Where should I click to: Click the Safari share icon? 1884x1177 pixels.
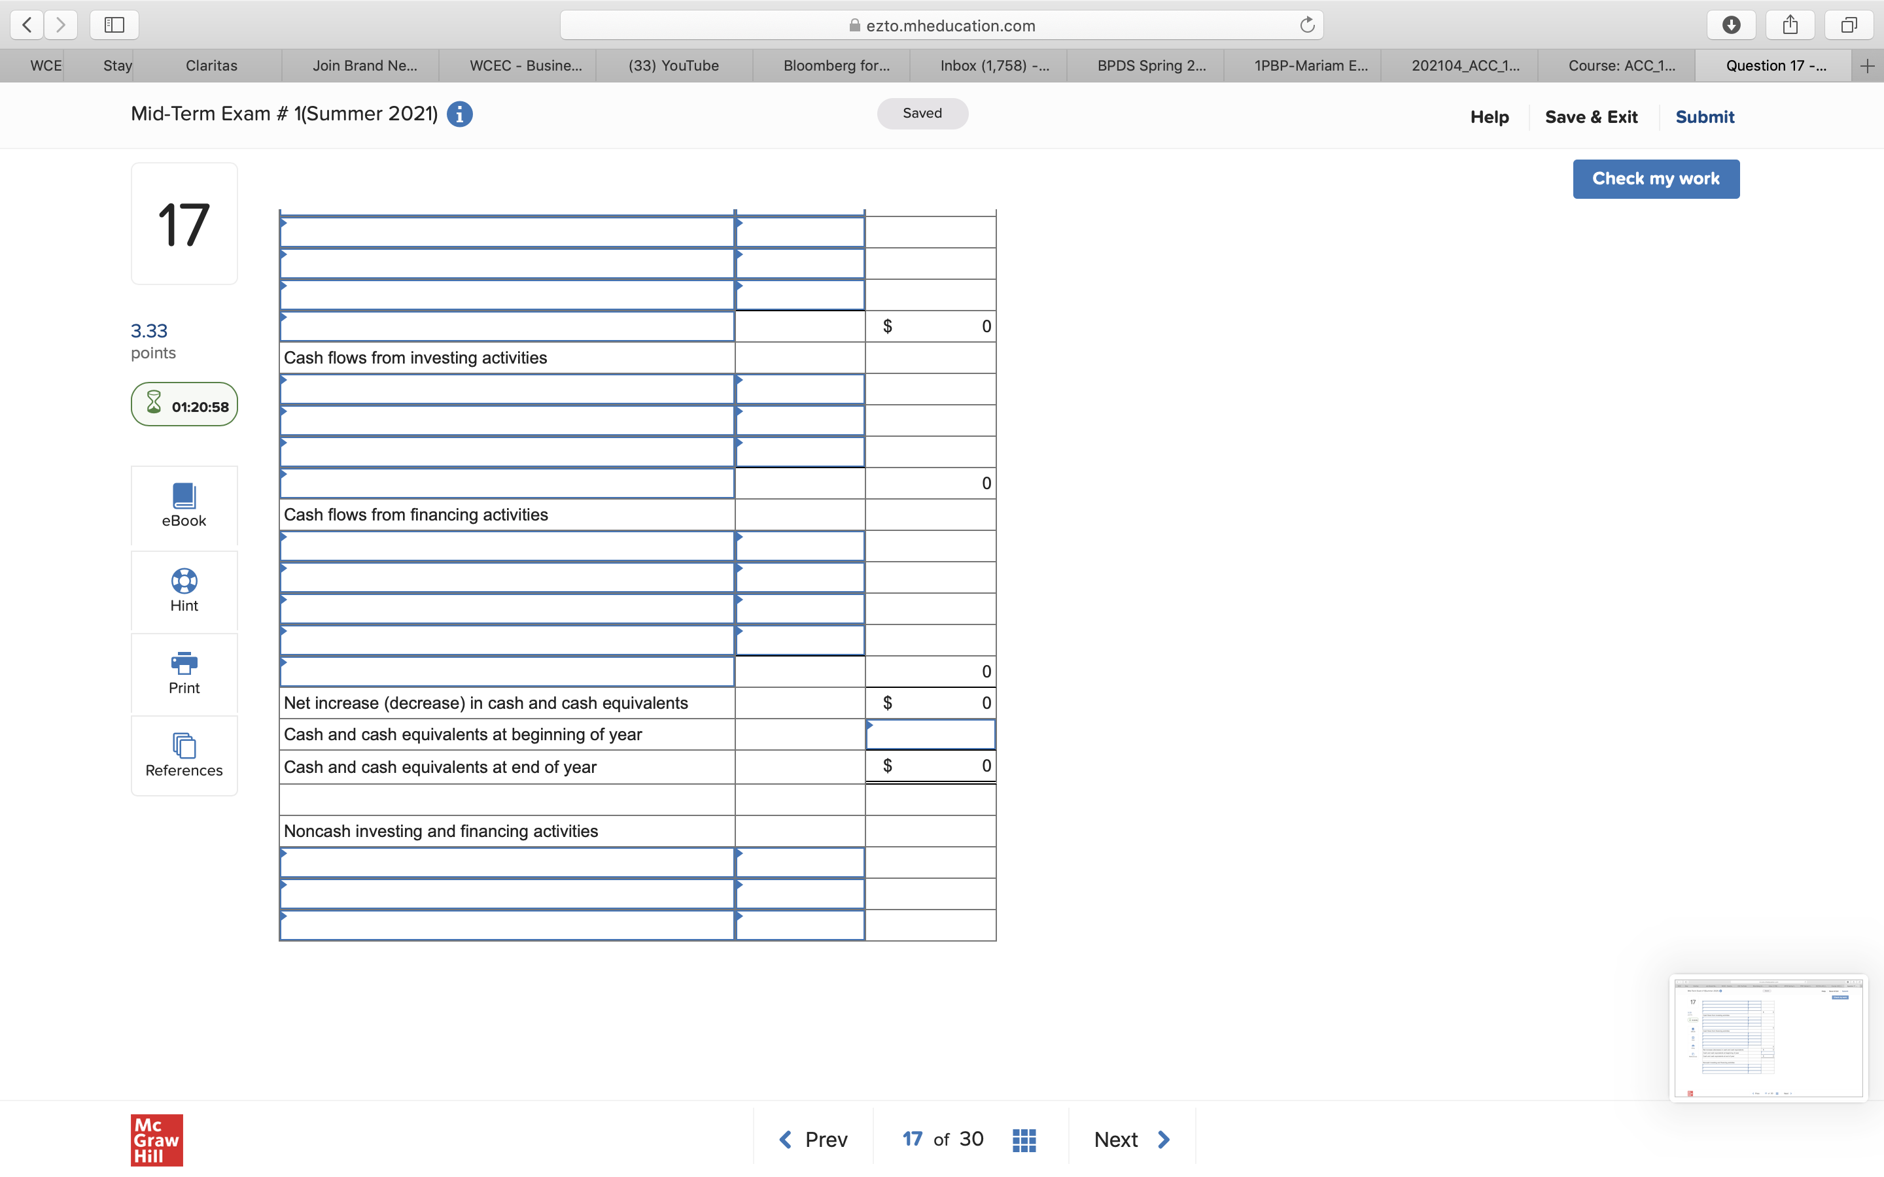(x=1790, y=25)
